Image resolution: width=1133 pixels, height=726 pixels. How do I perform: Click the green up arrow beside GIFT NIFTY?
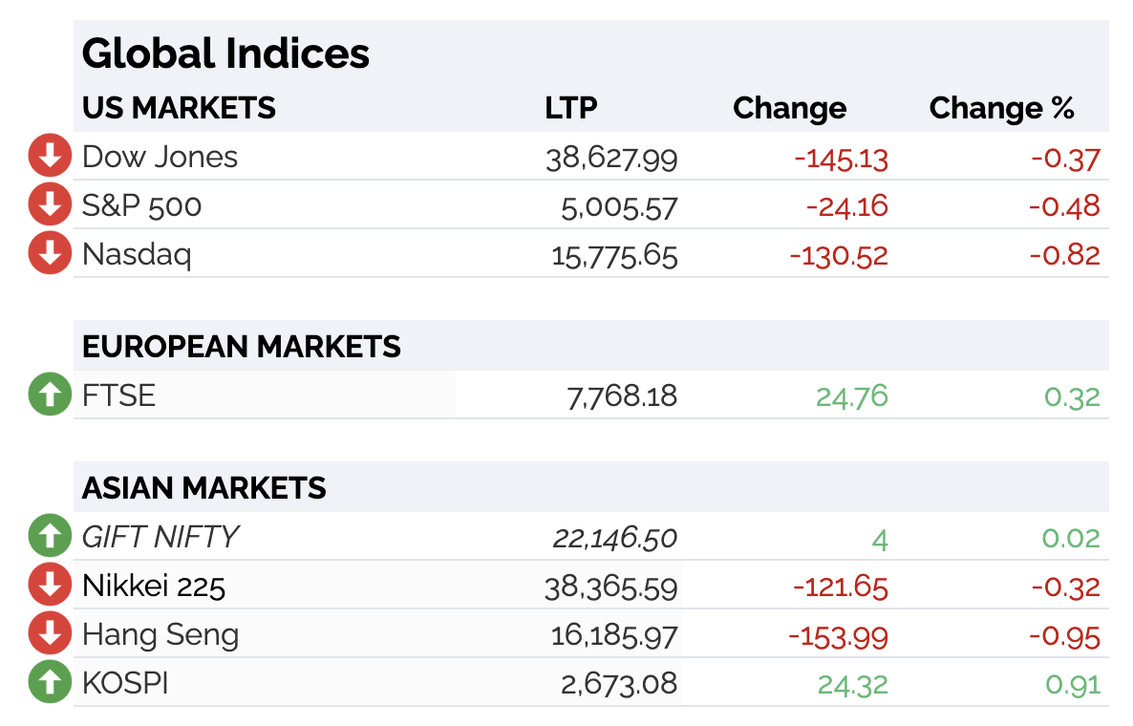(50, 536)
